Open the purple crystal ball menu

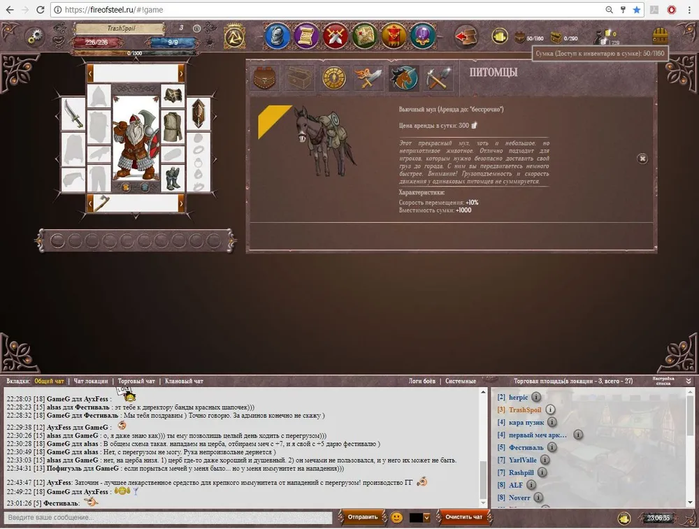[422, 36]
